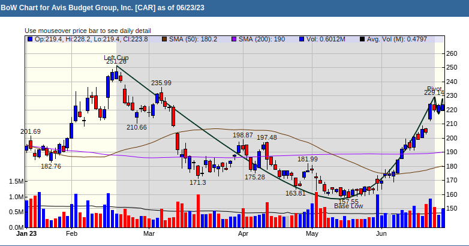Screen dimensions: 469x246
Task: Click the black Avg. Vol legend square
Action: tap(362, 39)
